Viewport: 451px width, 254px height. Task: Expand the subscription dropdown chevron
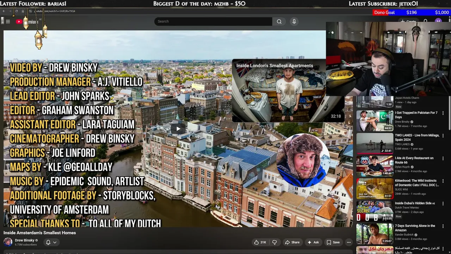pos(55,242)
